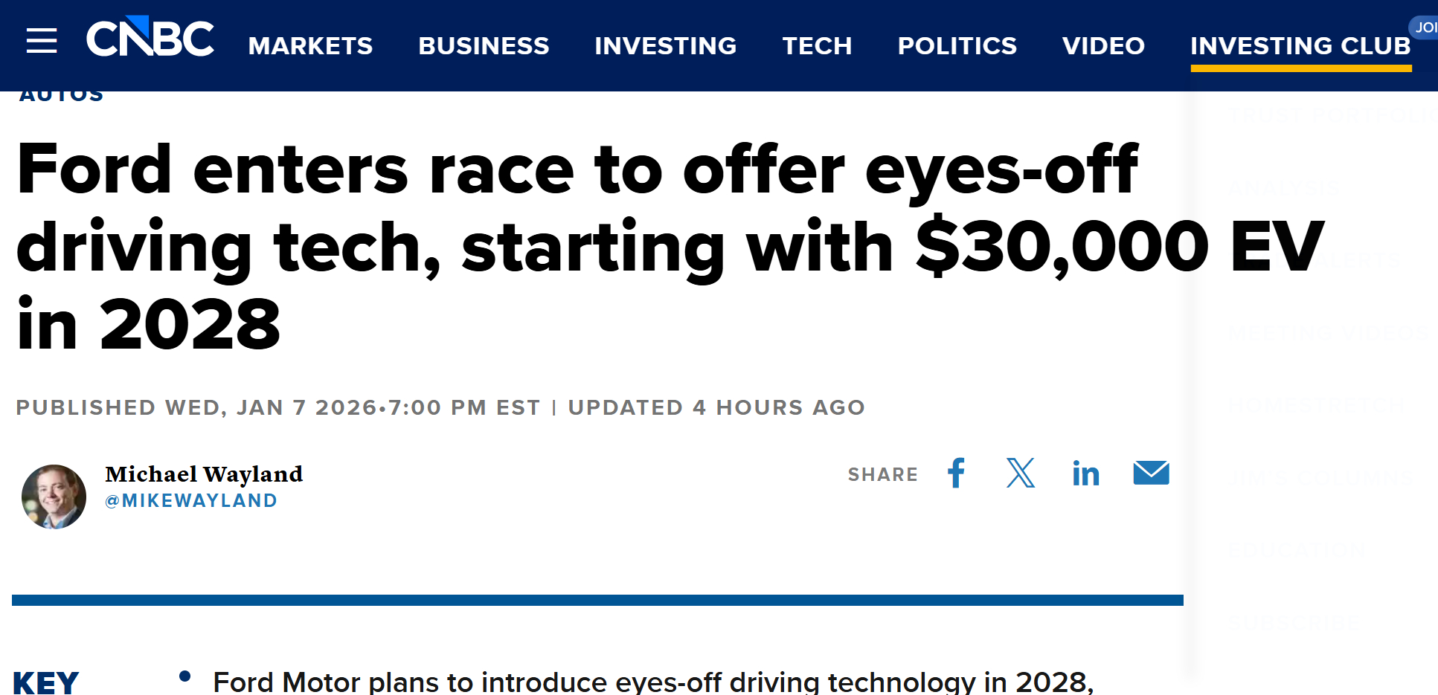Image resolution: width=1438 pixels, height=695 pixels.
Task: Share the article on LinkedIn
Action: click(1085, 473)
